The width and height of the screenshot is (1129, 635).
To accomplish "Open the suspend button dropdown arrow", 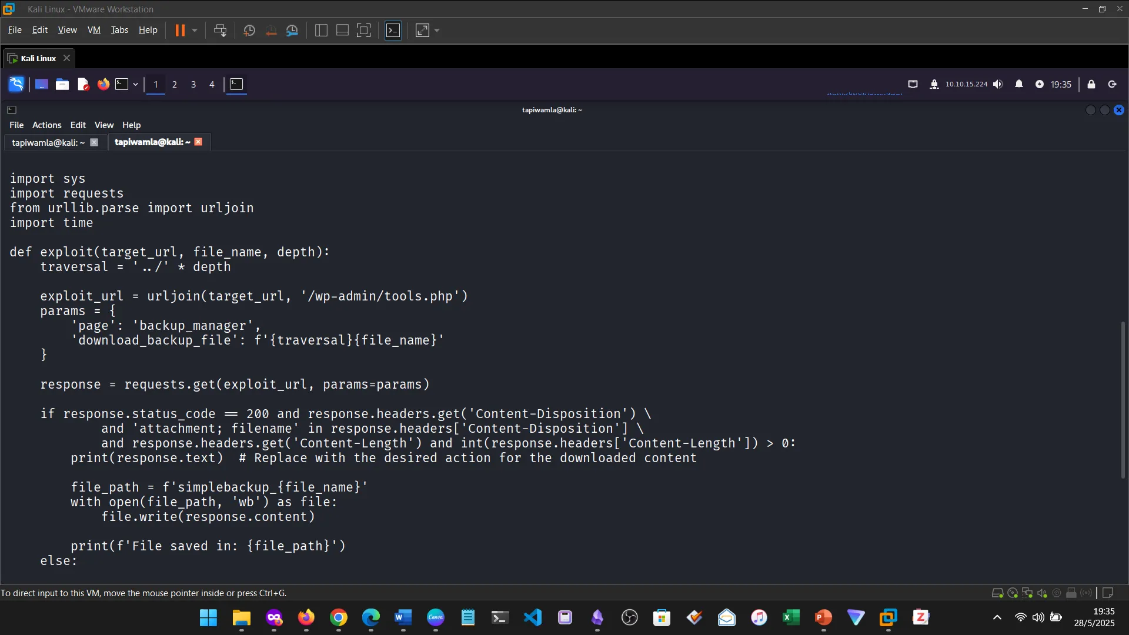I will (194, 30).
